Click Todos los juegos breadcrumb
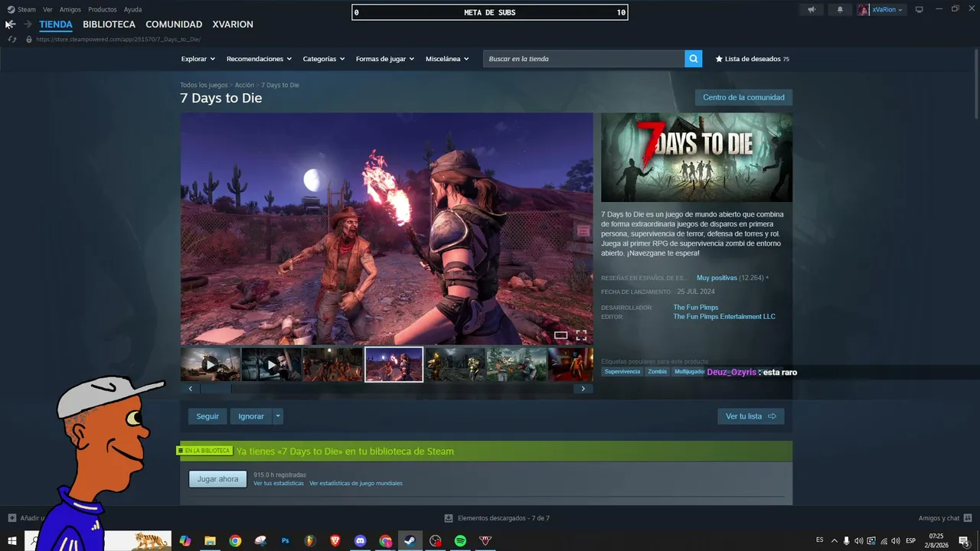The height and width of the screenshot is (551, 980). point(204,85)
